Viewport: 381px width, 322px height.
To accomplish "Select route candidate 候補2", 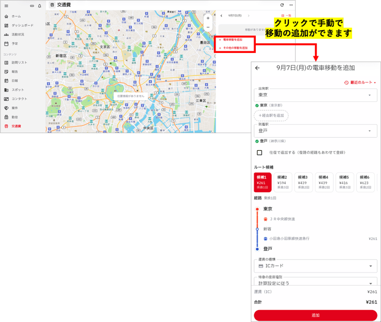I will click(x=283, y=183).
